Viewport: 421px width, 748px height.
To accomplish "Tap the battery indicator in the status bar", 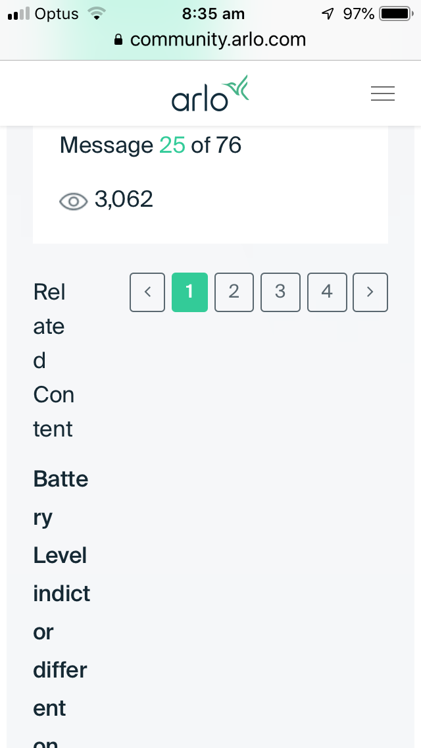I will pos(394,12).
